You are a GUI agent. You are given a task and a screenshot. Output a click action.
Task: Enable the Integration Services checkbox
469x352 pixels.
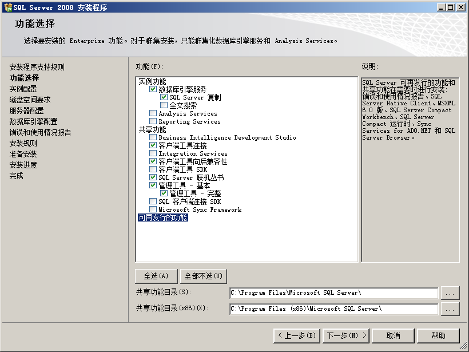click(x=153, y=153)
